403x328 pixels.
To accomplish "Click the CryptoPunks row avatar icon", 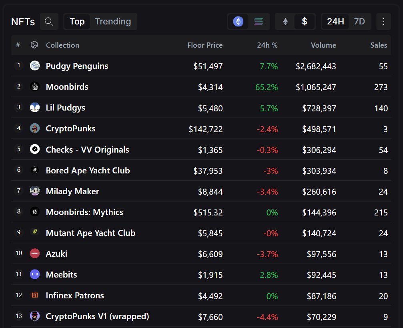I will coord(35,128).
